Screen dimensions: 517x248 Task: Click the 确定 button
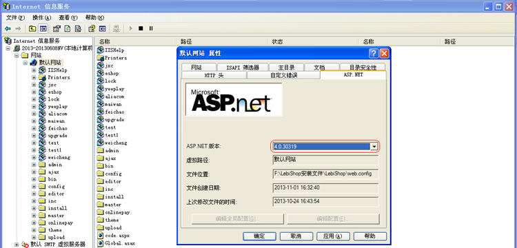click(x=259, y=236)
